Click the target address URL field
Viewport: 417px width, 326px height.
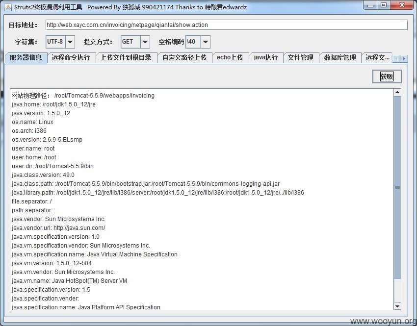(x=226, y=25)
